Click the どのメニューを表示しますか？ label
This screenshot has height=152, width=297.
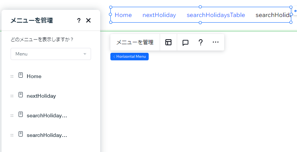pyautogui.click(x=42, y=40)
